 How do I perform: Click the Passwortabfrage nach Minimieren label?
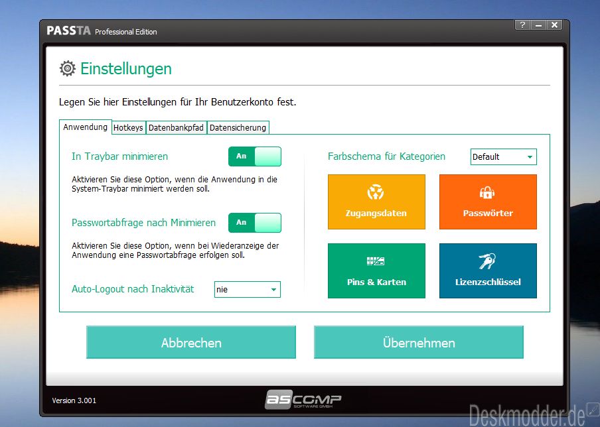[143, 223]
